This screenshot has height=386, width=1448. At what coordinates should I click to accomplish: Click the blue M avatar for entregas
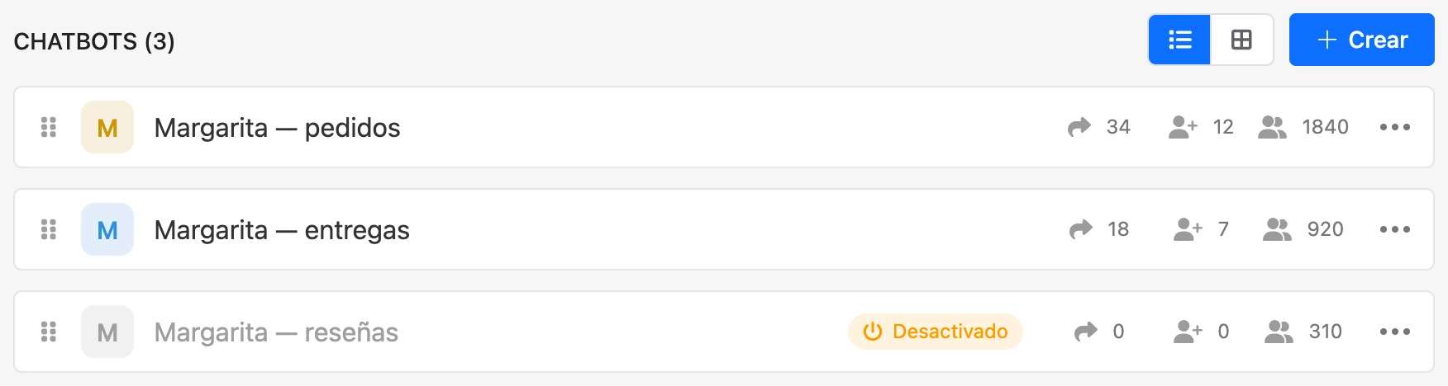point(107,229)
